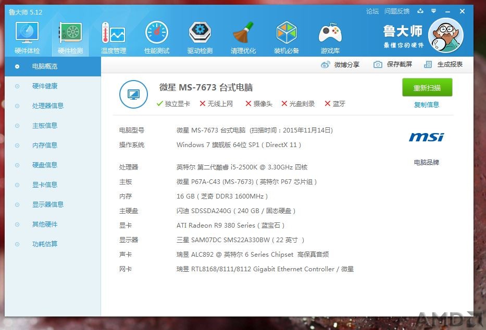Click the 蓝牙 status indicator

click(335, 103)
